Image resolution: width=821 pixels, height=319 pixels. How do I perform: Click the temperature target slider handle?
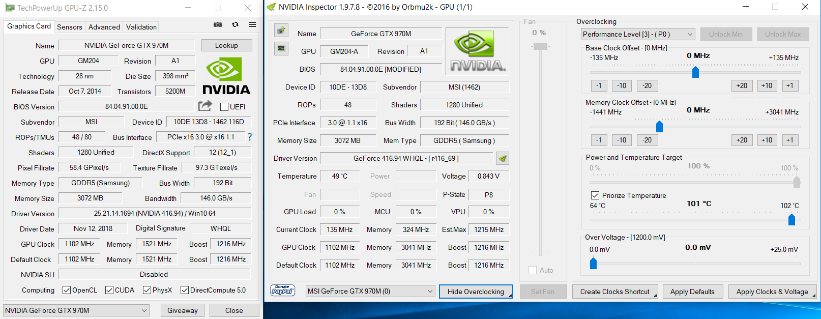[791, 219]
